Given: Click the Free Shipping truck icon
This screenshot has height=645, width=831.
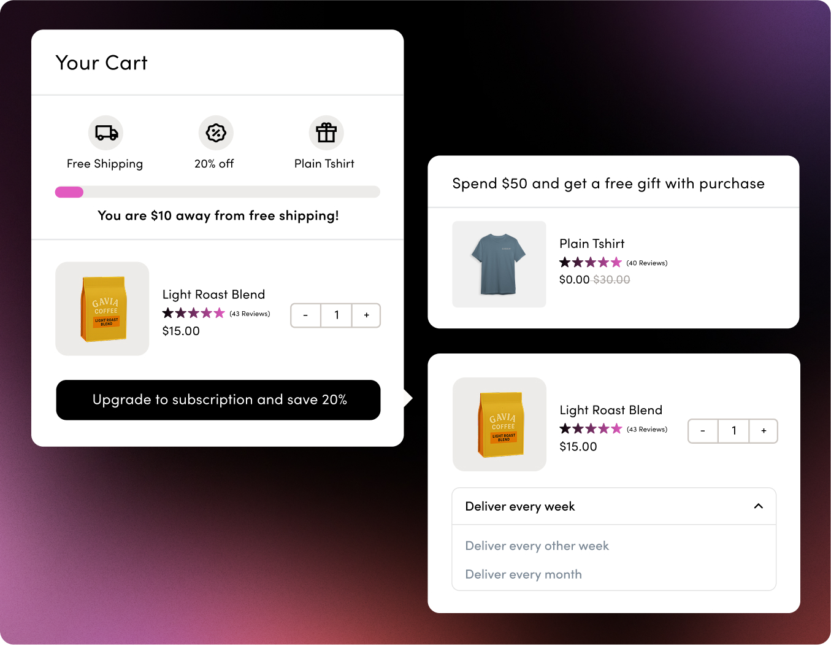Looking at the screenshot, I should coord(105,133).
